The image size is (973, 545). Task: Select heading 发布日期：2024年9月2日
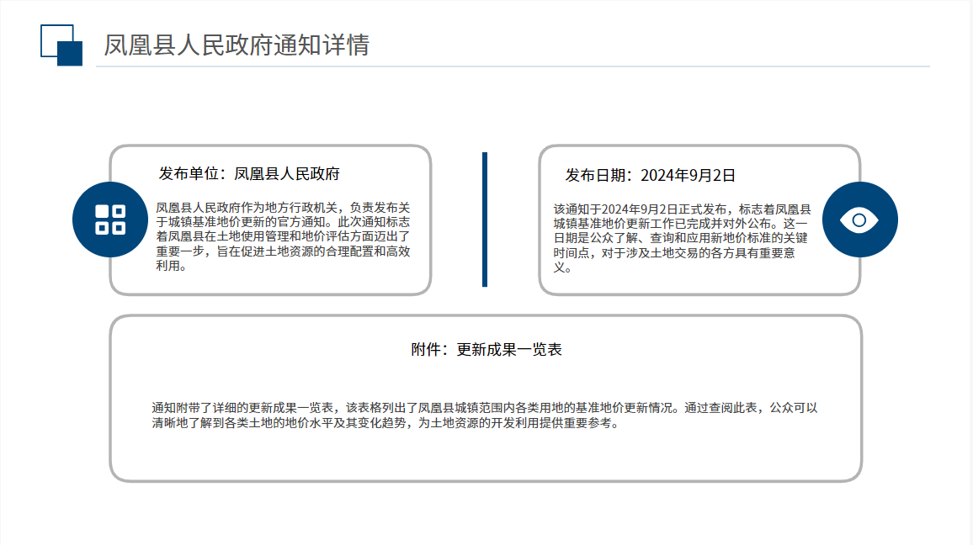tap(651, 176)
